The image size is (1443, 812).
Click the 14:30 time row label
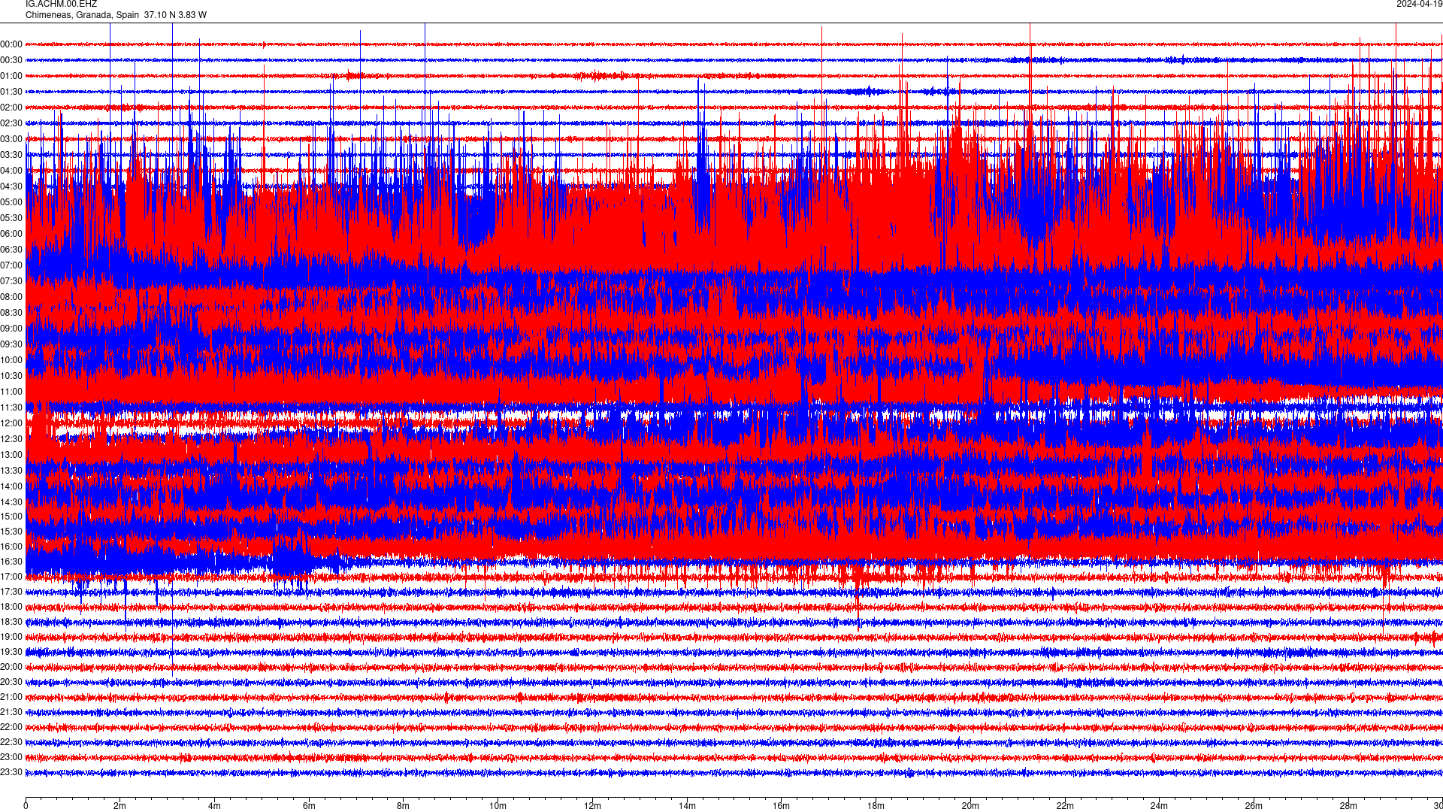11,502
